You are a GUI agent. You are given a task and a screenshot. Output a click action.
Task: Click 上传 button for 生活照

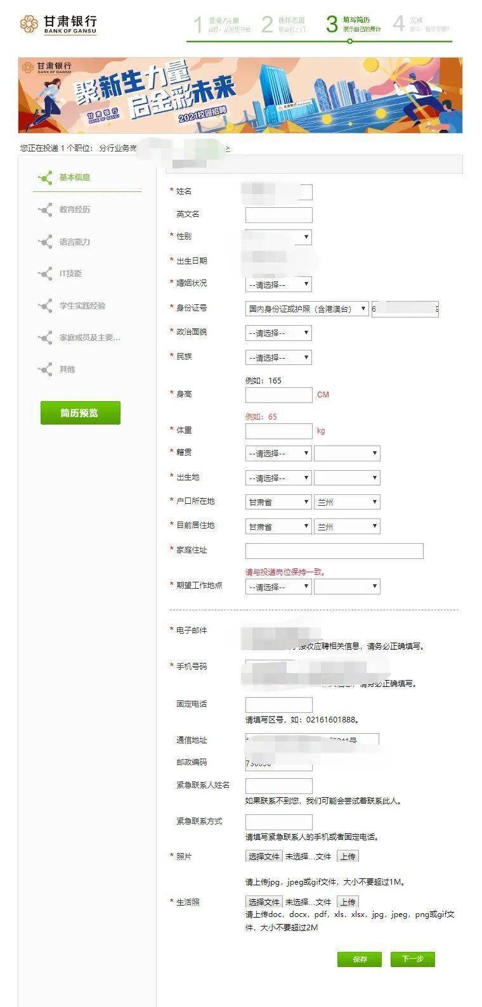[348, 902]
